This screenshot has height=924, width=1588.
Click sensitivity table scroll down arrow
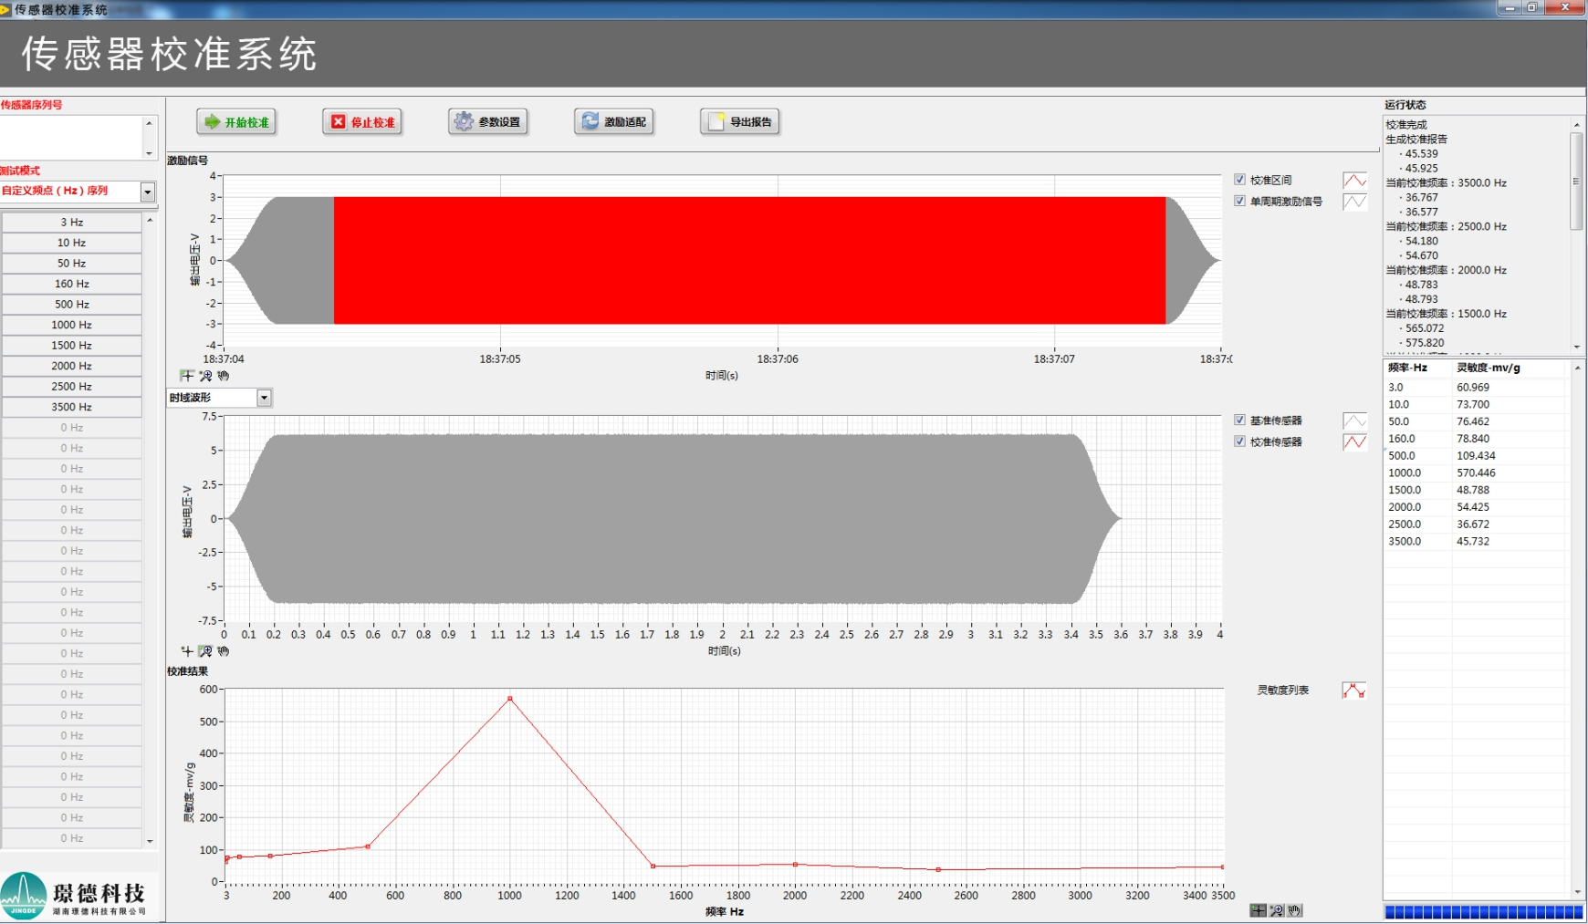coord(1577,891)
